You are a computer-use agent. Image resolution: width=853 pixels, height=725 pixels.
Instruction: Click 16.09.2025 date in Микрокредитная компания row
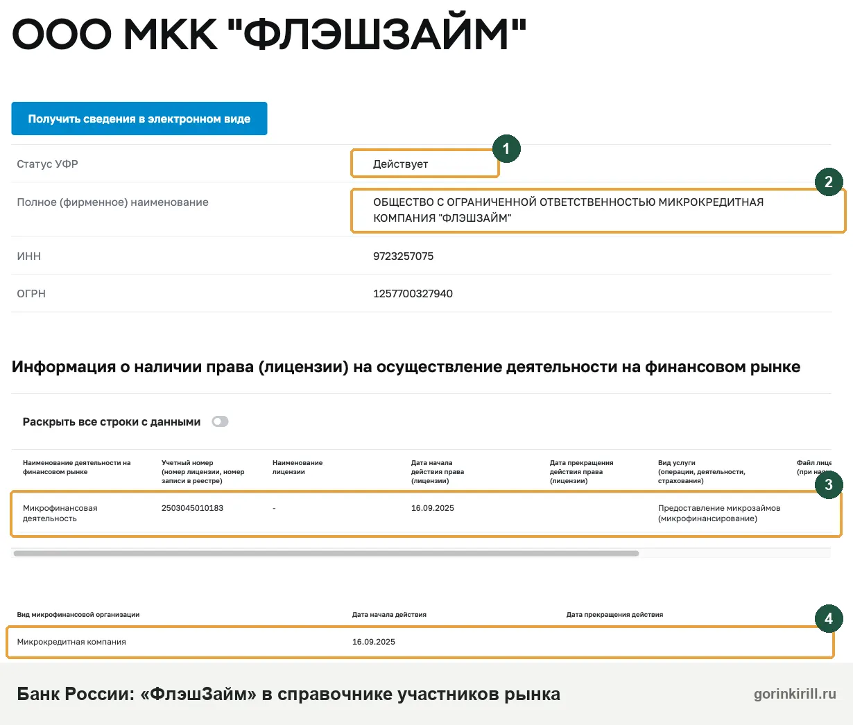[373, 642]
